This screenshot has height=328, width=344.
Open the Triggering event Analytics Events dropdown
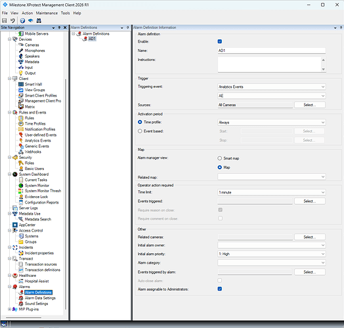tap(272, 87)
